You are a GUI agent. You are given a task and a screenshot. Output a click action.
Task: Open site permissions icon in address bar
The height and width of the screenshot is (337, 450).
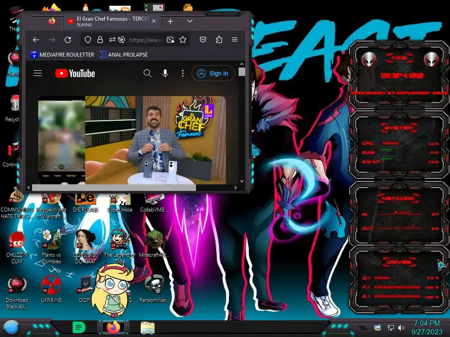tap(112, 39)
